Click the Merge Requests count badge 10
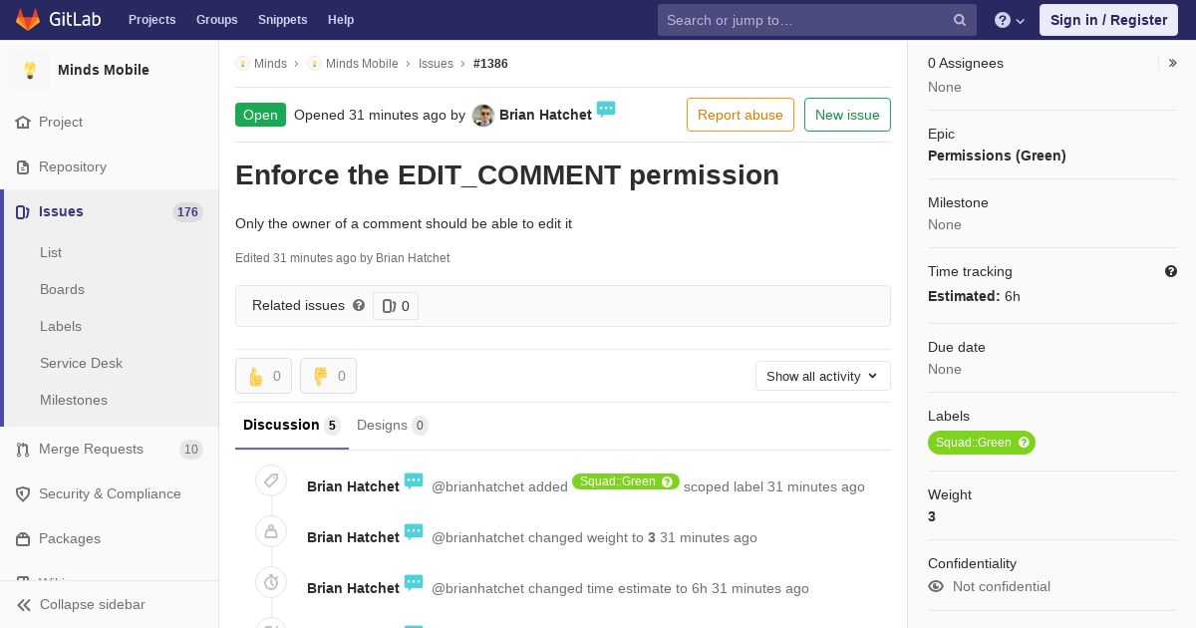 pos(191,450)
